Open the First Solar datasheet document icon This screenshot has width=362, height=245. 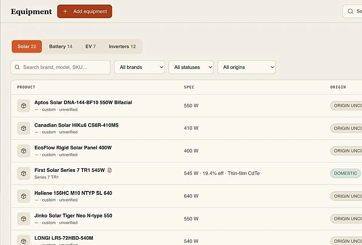pos(110,170)
